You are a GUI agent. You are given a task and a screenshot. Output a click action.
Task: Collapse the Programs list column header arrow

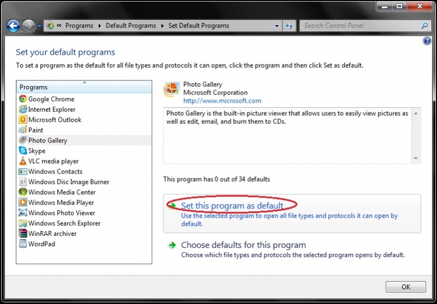pos(84,82)
